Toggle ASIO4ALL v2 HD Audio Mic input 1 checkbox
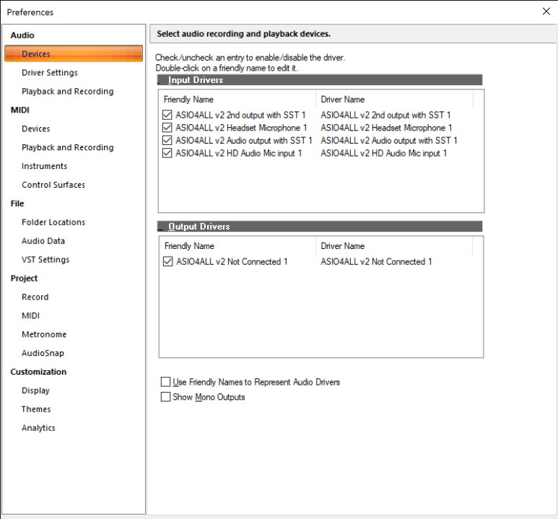Screen dimensions: 558x519 click(167, 153)
